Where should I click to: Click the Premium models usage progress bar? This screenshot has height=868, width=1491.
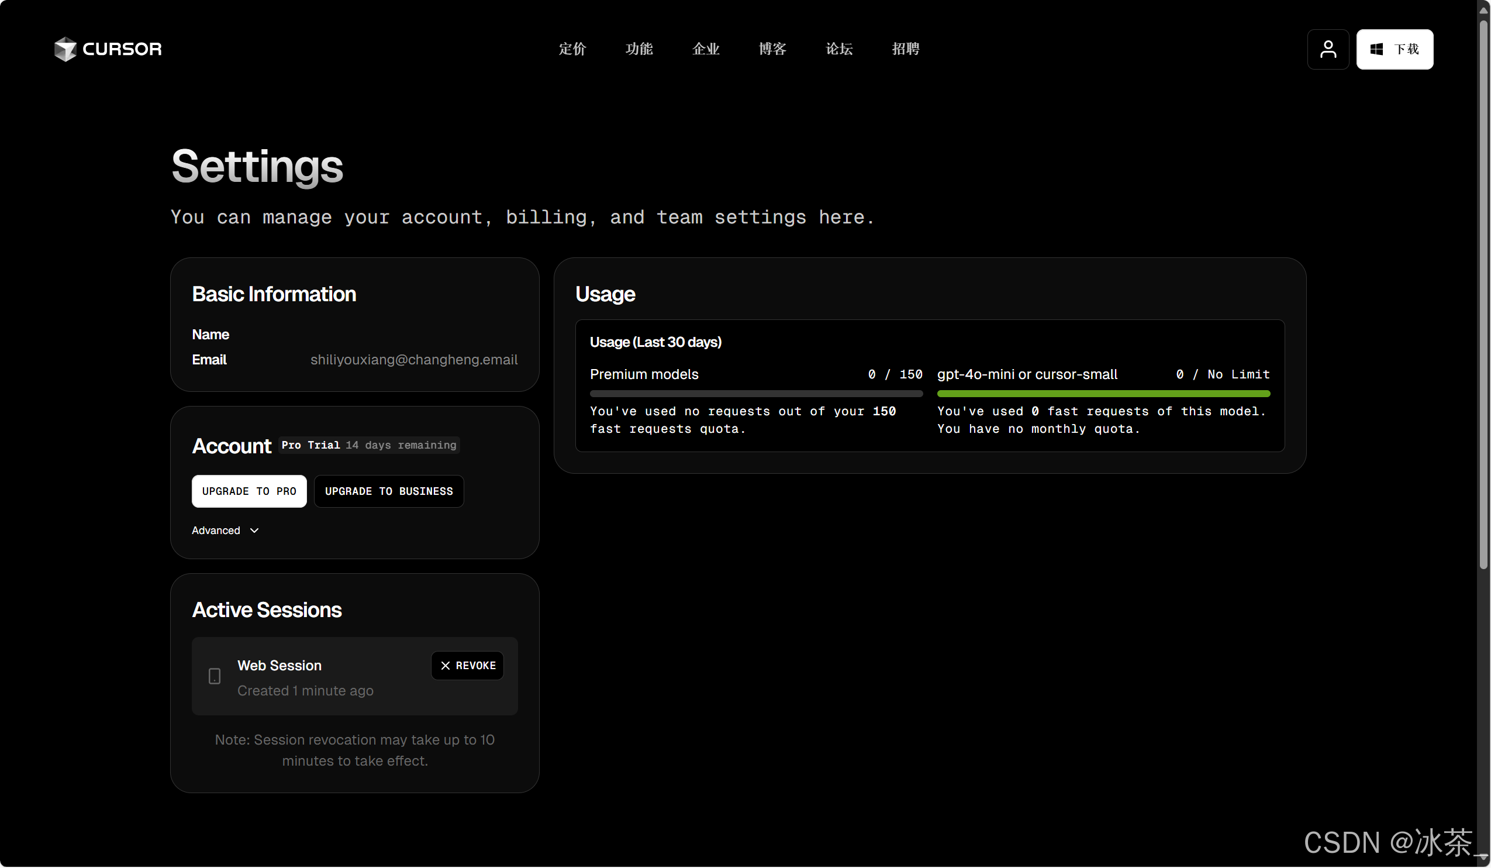756,394
